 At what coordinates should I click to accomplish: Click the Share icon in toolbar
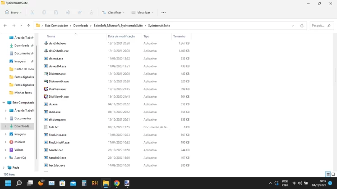coord(79,13)
